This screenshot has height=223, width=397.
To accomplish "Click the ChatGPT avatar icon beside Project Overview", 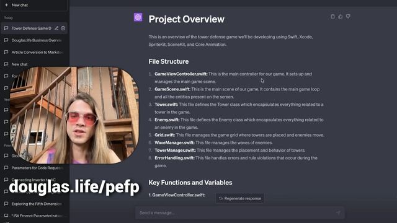I will point(138,17).
